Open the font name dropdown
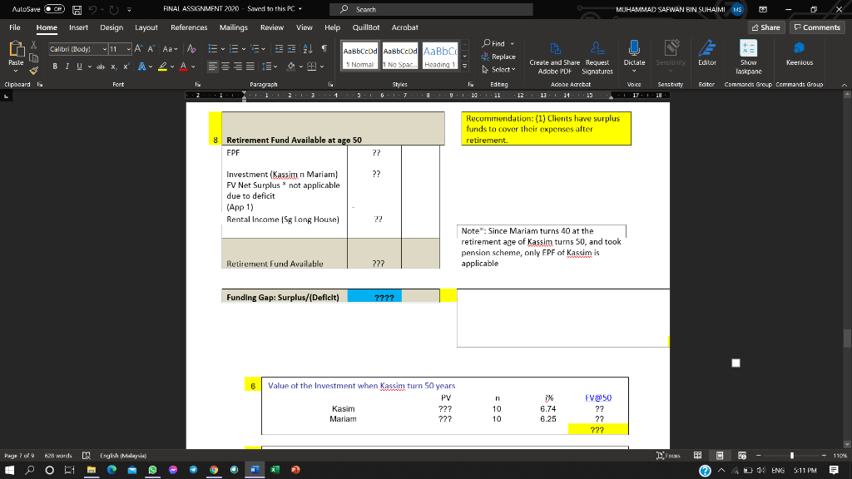 [105, 49]
